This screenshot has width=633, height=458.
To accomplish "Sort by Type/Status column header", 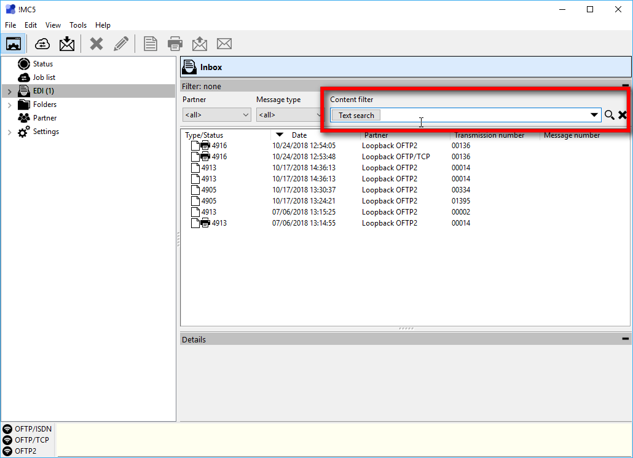I will tap(226, 135).
